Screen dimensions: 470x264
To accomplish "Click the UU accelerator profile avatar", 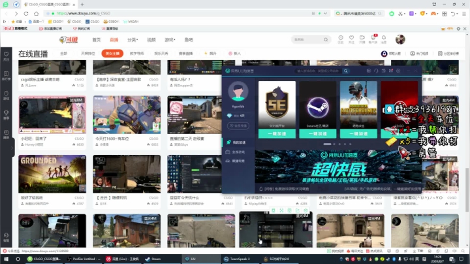I will 238,91.
